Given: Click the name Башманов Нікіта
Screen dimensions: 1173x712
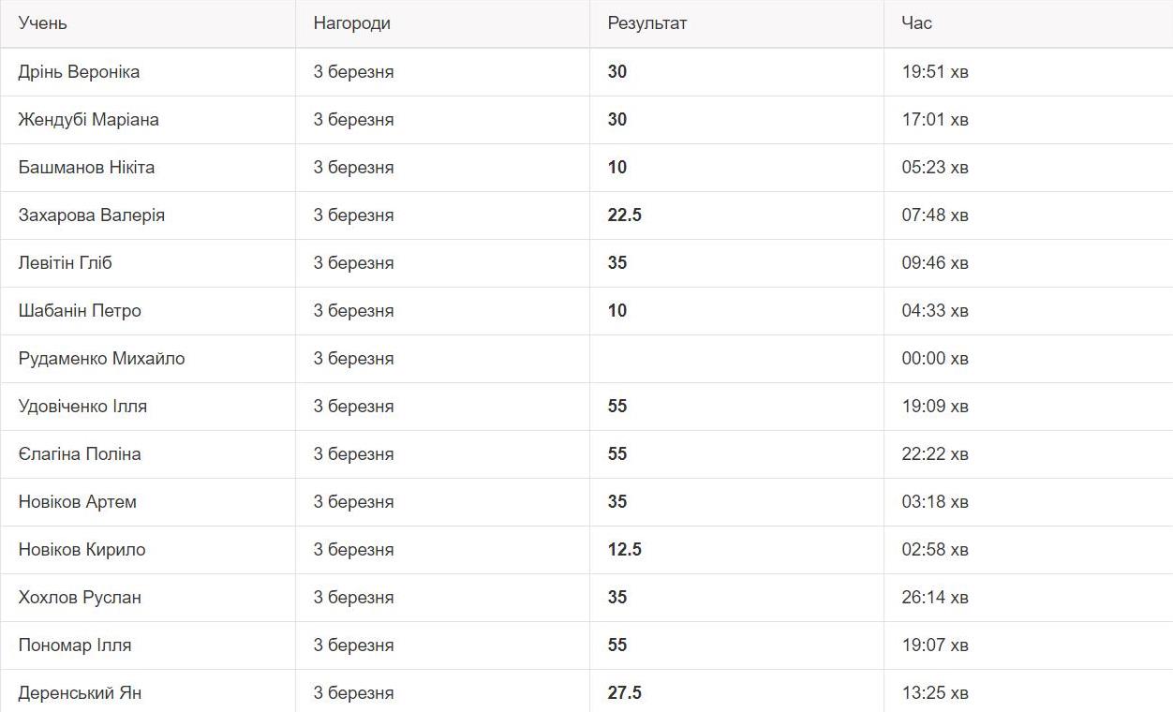Looking at the screenshot, I should pos(86,168).
